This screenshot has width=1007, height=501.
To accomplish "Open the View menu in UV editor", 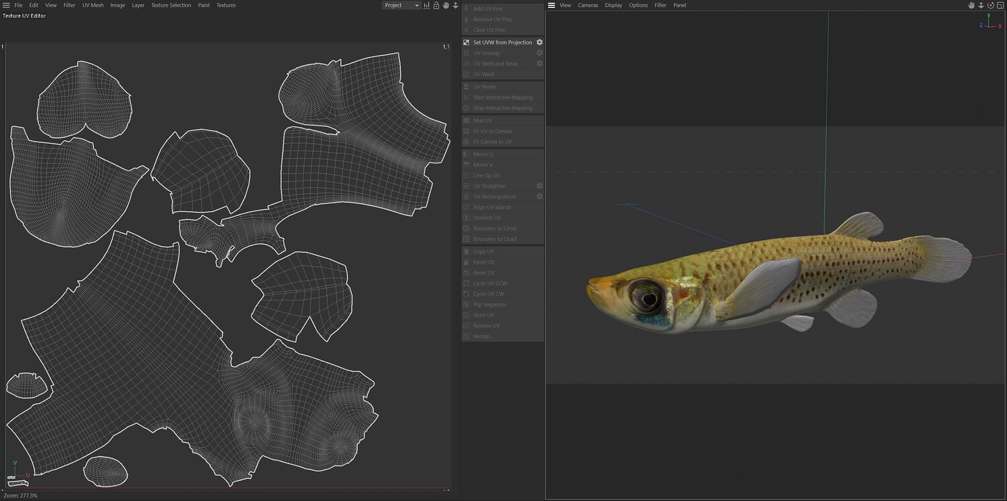I will pyautogui.click(x=51, y=5).
